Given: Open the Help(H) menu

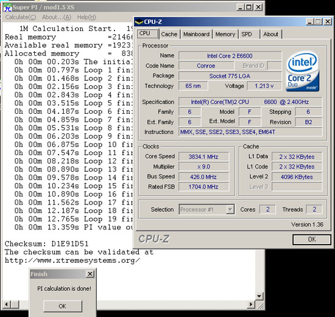Looking at the screenshot, I should click(x=86, y=17).
